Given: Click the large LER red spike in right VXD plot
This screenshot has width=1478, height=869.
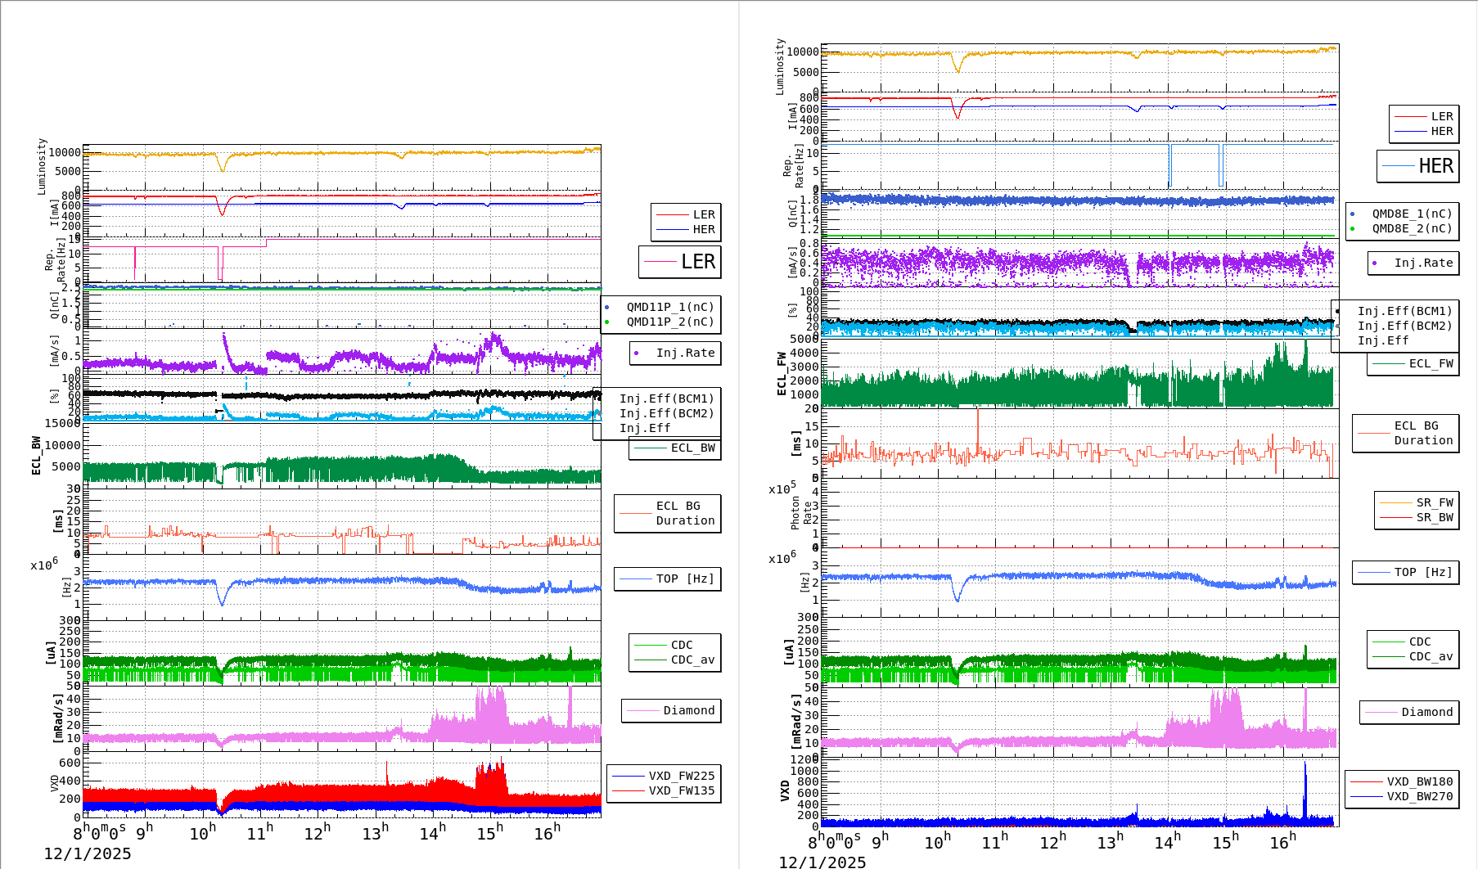Looking at the screenshot, I should click(1305, 786).
